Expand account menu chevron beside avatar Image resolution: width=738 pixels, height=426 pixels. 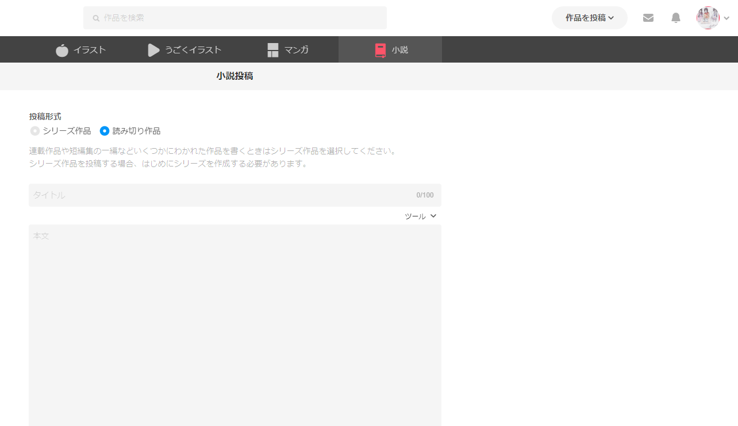coord(727,18)
